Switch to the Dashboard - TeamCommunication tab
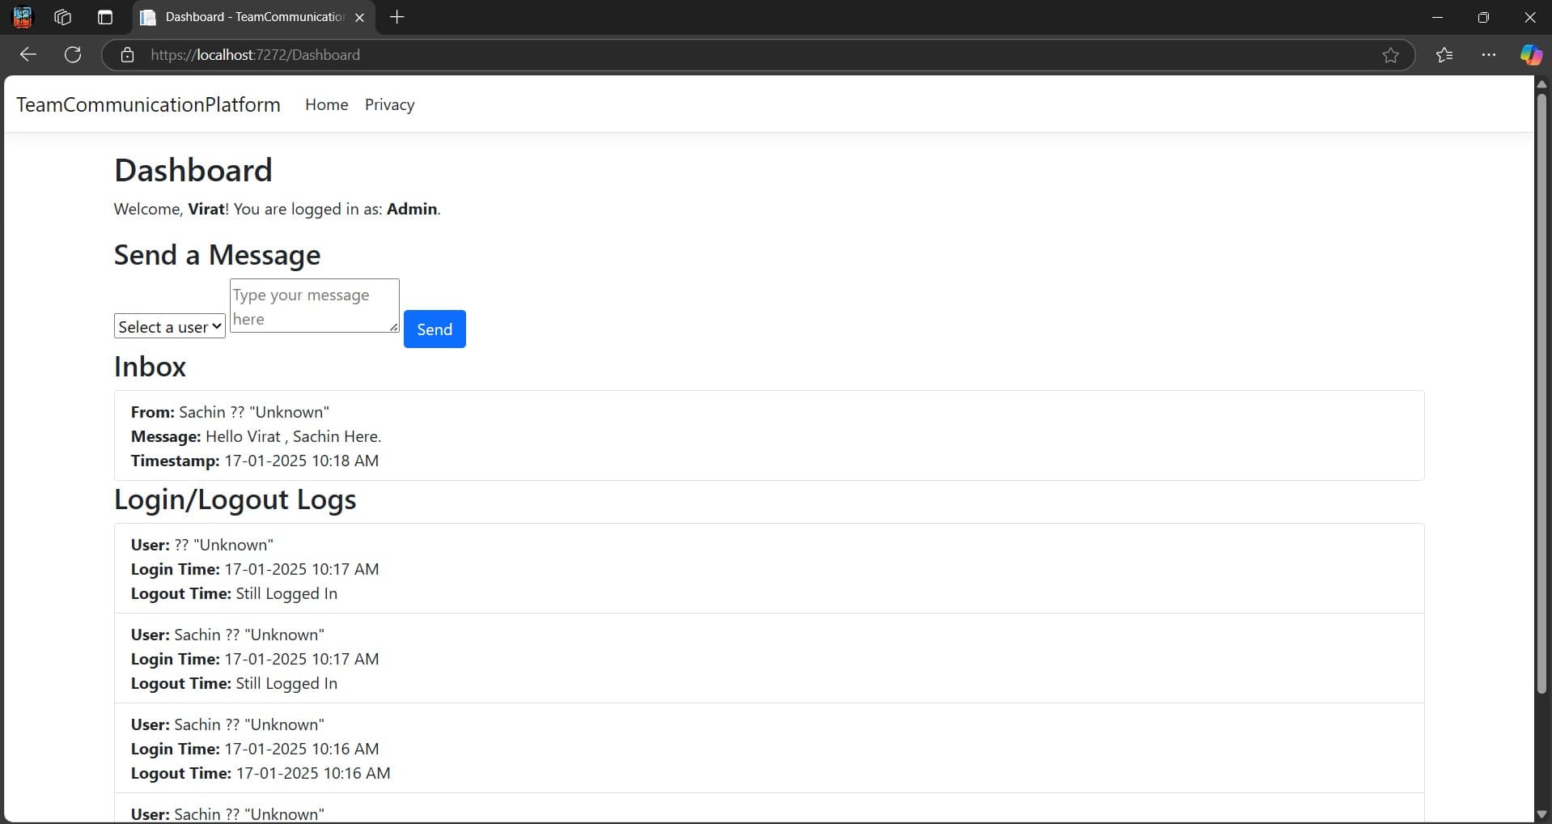 tap(254, 17)
